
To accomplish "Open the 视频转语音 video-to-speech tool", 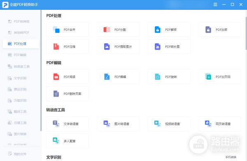I will click(169, 124).
